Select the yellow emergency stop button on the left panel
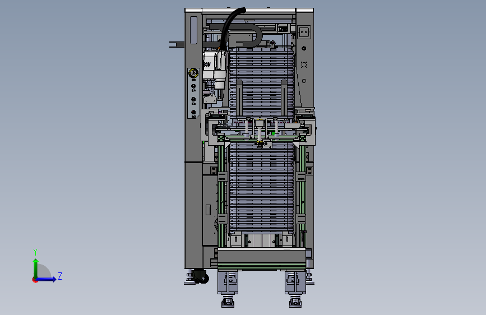 193,73
